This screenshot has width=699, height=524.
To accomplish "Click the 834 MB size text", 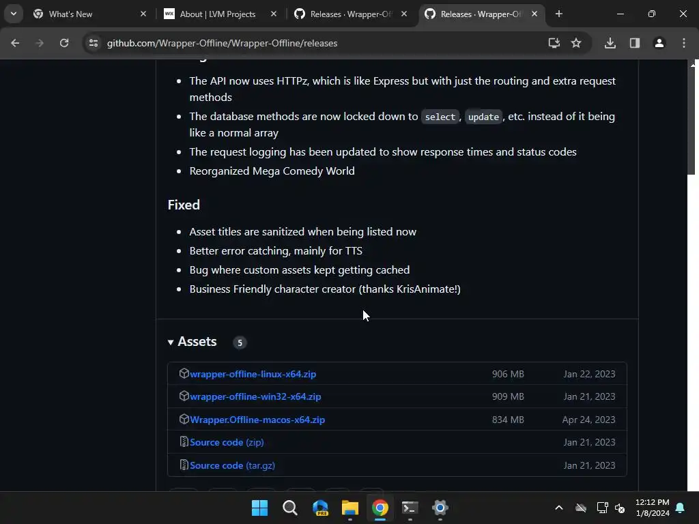I will pos(508,420).
